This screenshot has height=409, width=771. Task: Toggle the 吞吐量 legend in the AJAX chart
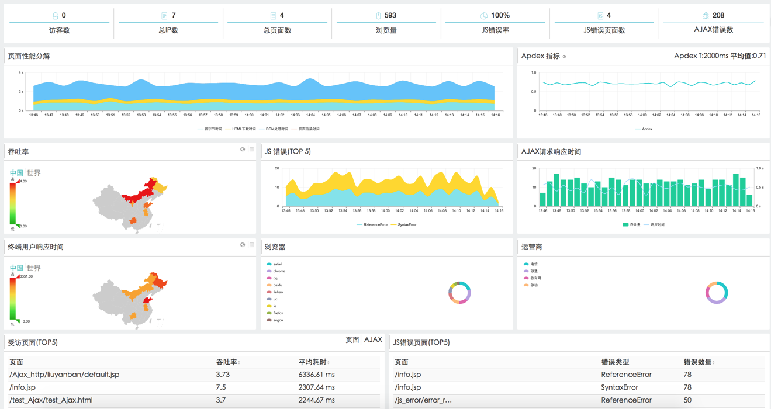point(631,224)
